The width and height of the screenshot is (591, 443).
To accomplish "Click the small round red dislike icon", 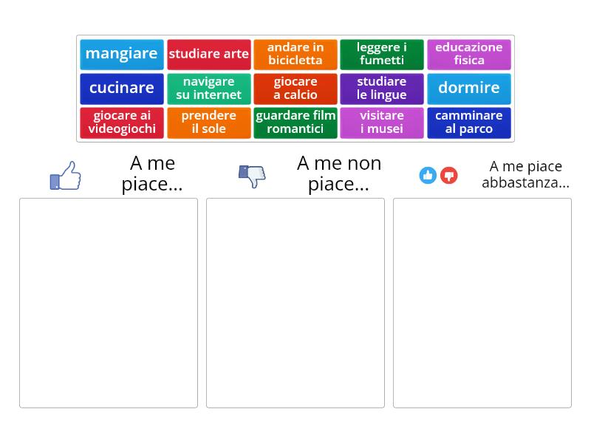I will click(448, 175).
